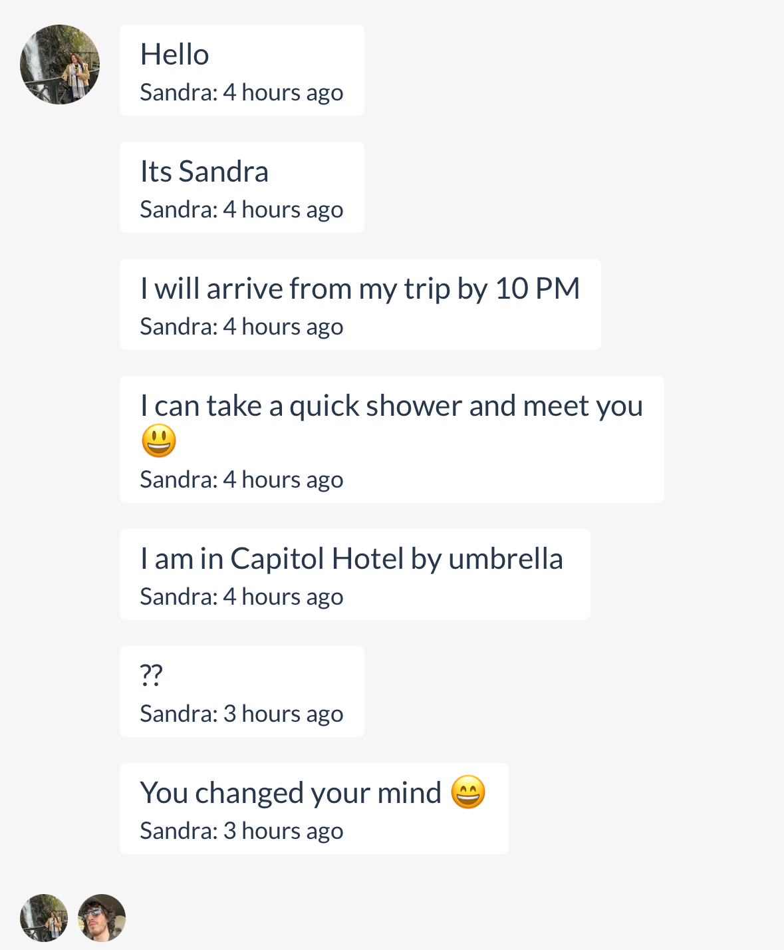
Task: Select the 'Hello' message text
Action: (175, 55)
